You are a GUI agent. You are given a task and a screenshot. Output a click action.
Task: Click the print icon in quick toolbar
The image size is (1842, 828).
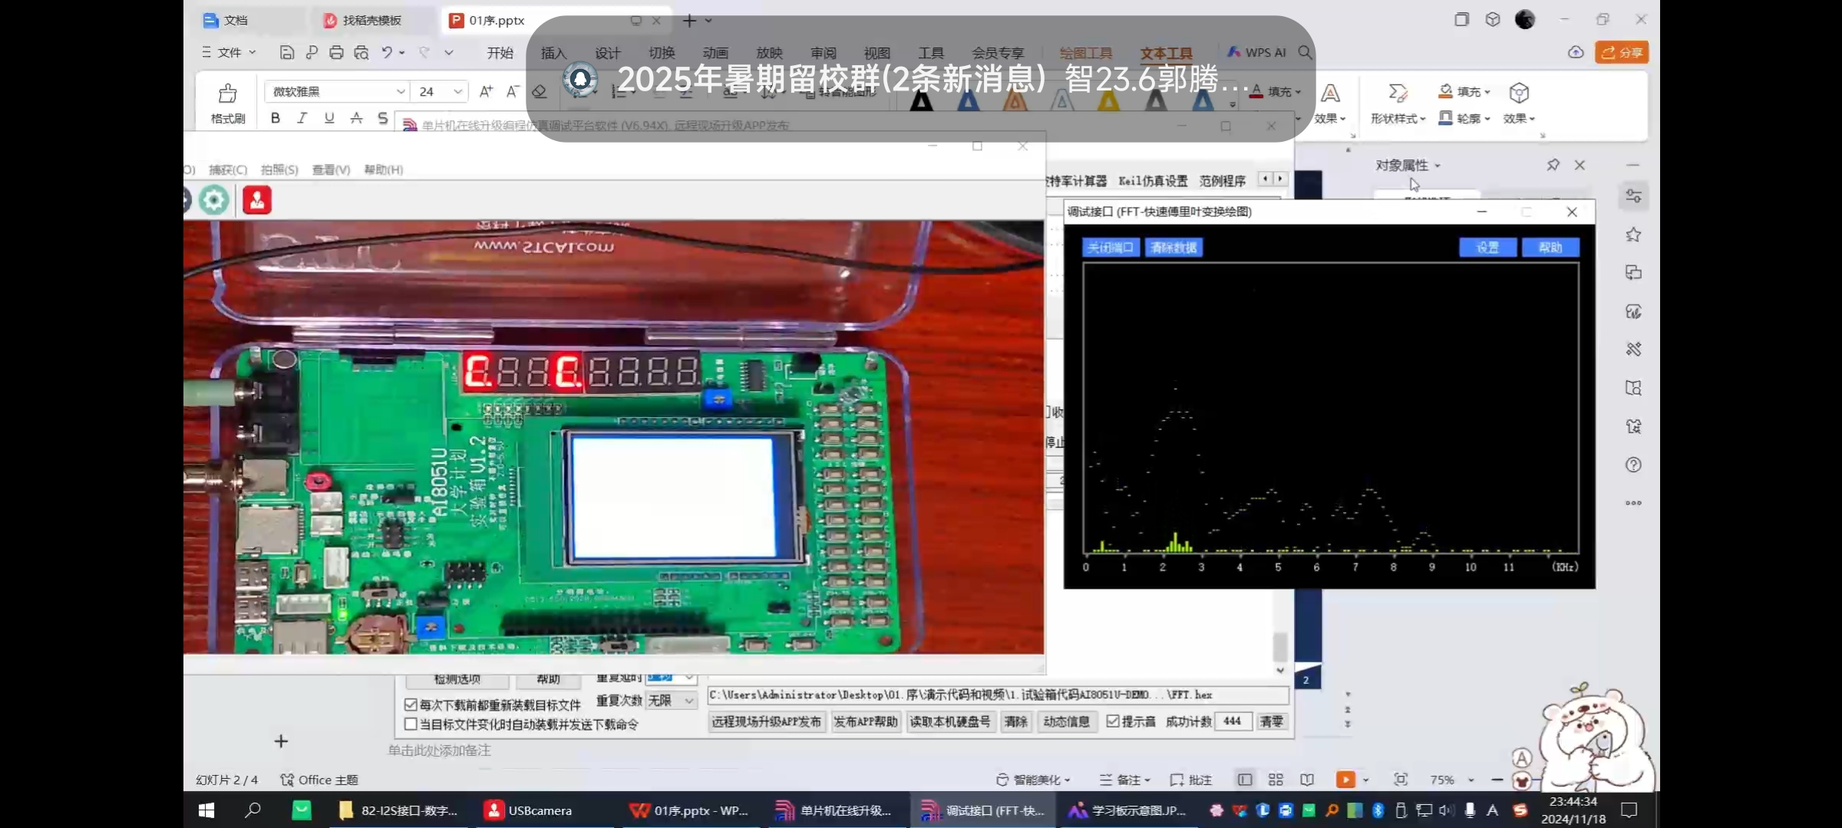click(x=336, y=52)
